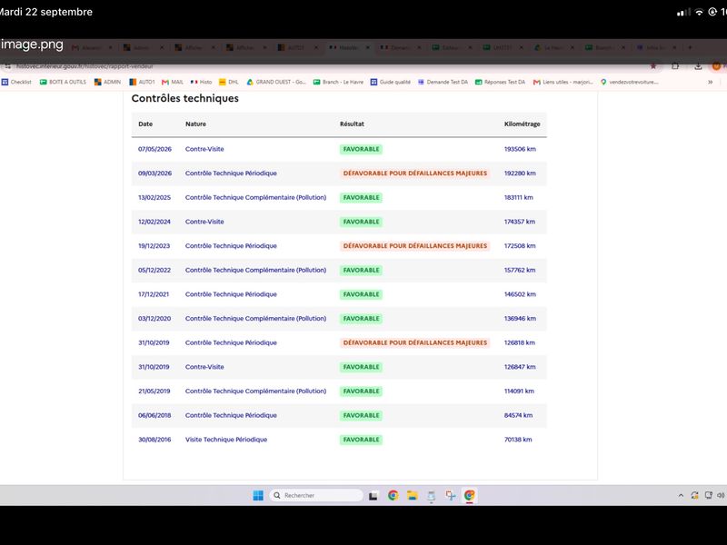Viewport: 727px width, 545px height.
Task: Launch the Snipping Tool taskbar icon
Action: [x=450, y=495]
